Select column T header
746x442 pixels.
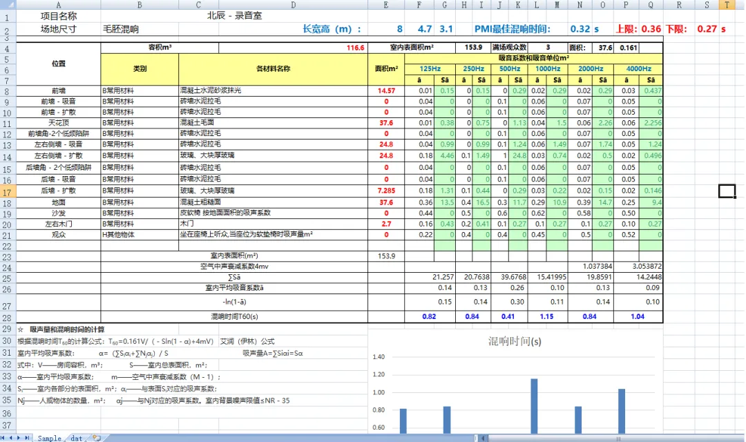[727, 5]
